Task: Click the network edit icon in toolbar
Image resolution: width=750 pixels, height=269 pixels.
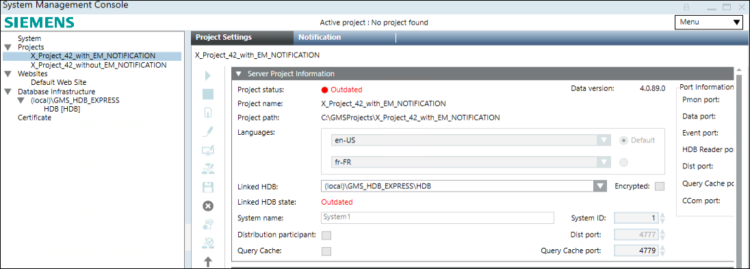Action: click(208, 168)
